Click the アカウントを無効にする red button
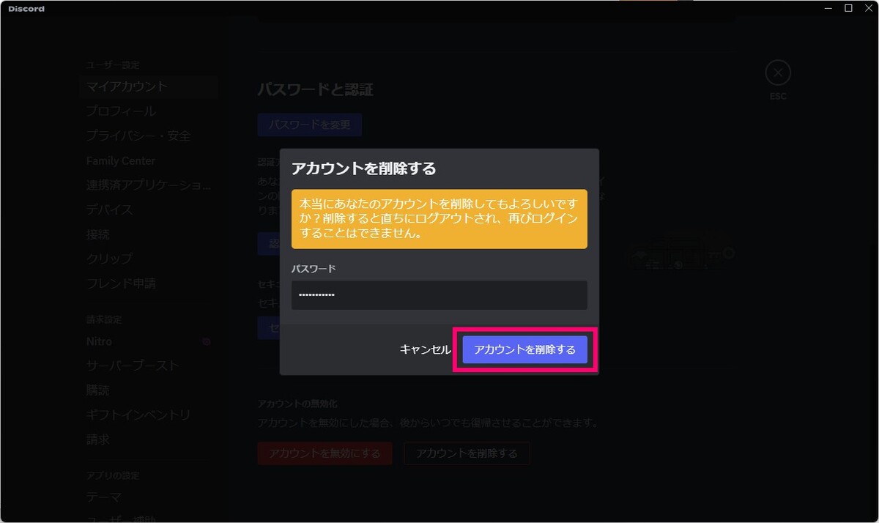 click(x=324, y=453)
